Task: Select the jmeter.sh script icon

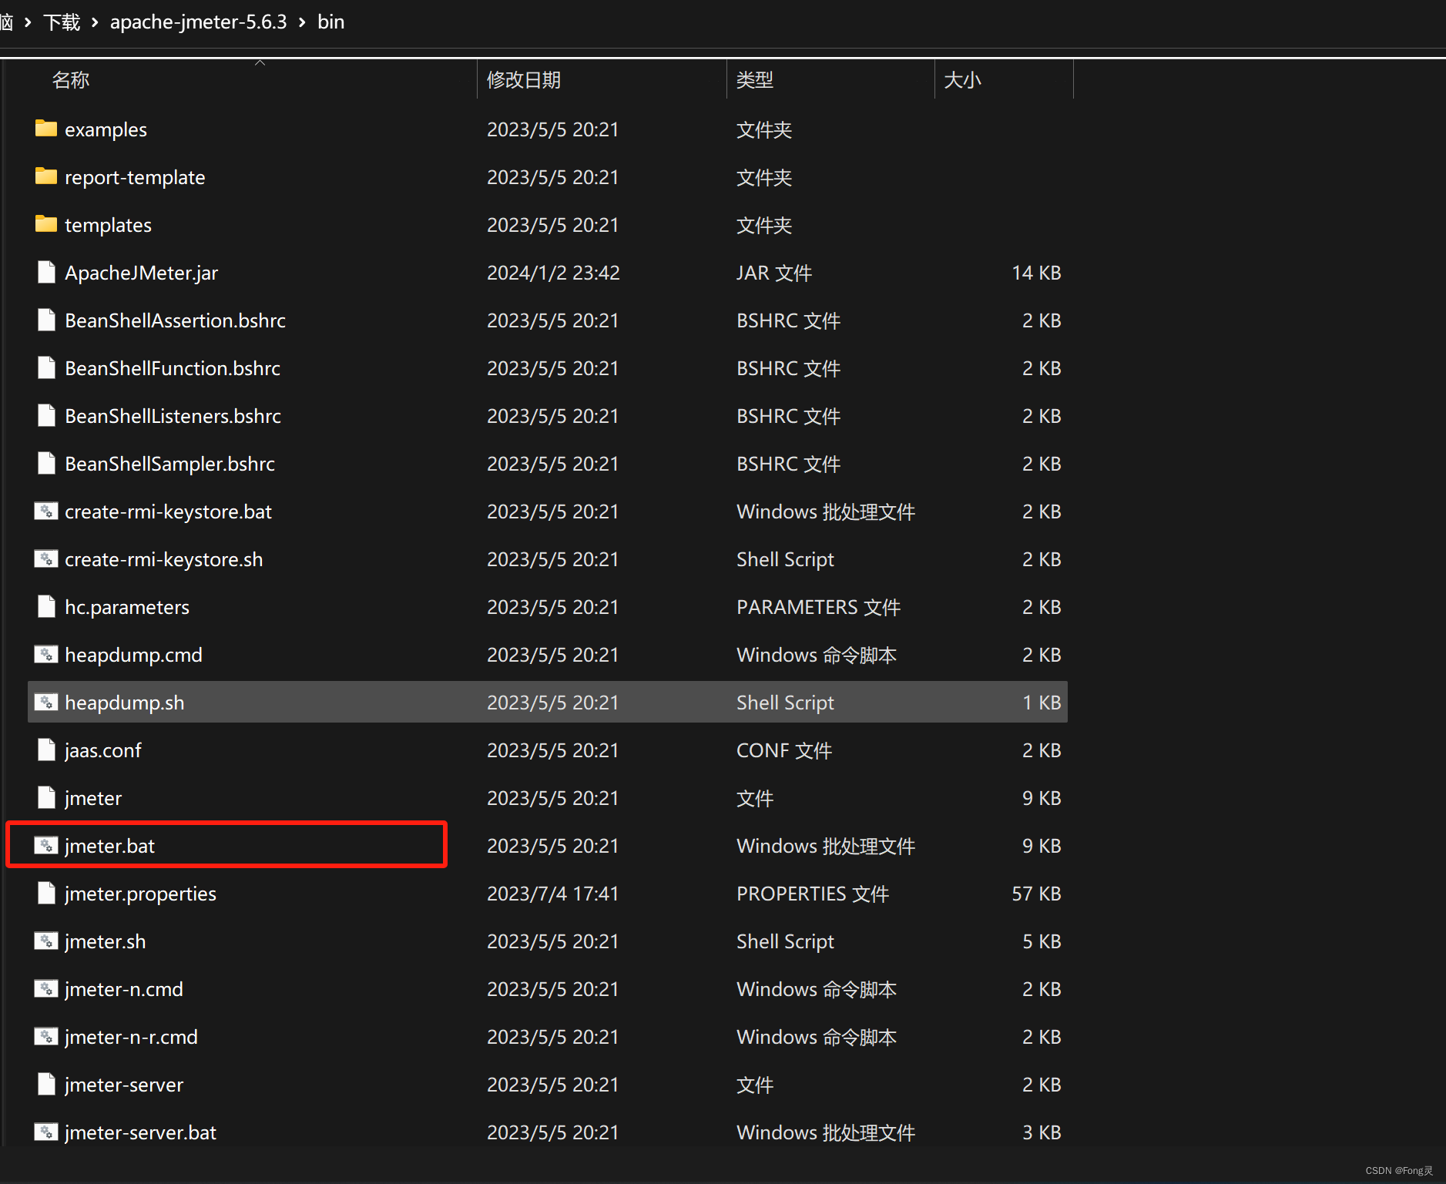Action: coord(46,941)
